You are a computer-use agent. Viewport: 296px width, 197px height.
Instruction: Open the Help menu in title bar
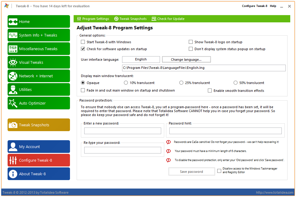[273, 6]
